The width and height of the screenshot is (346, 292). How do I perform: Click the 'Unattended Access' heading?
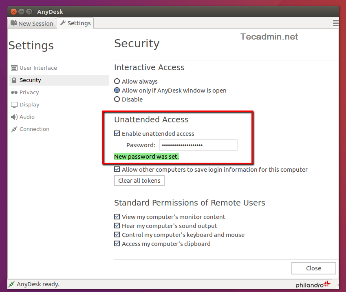pos(151,119)
